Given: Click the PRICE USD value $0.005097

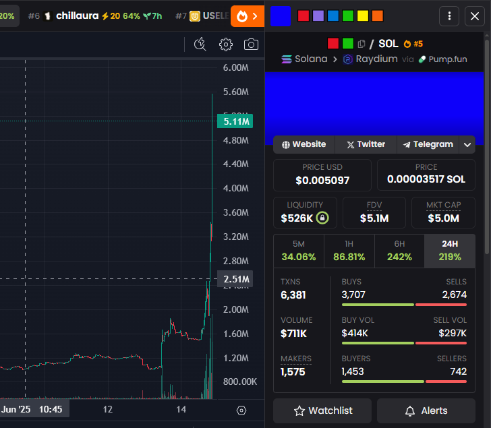Looking at the screenshot, I should click(x=322, y=180).
